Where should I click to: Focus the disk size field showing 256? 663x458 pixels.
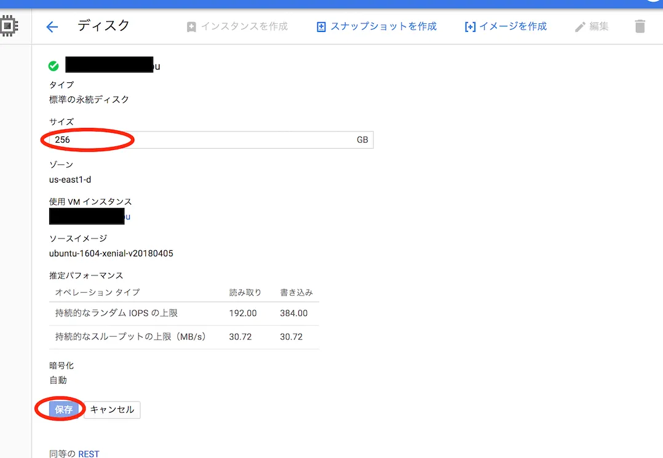(211, 140)
